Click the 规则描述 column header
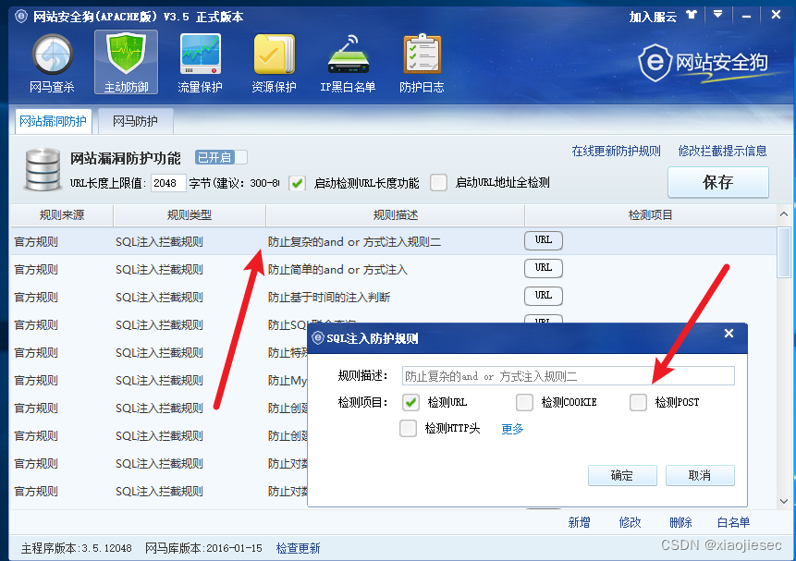Screen dimensions: 796x561 (396, 215)
